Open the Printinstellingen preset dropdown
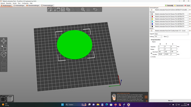Screen dimensions: 191x107 point(169,10)
